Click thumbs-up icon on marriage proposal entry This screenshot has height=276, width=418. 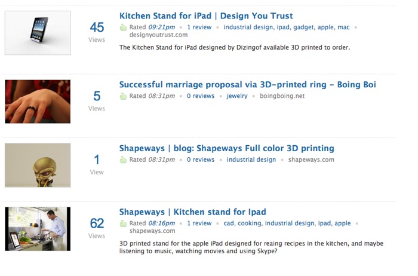pos(123,96)
